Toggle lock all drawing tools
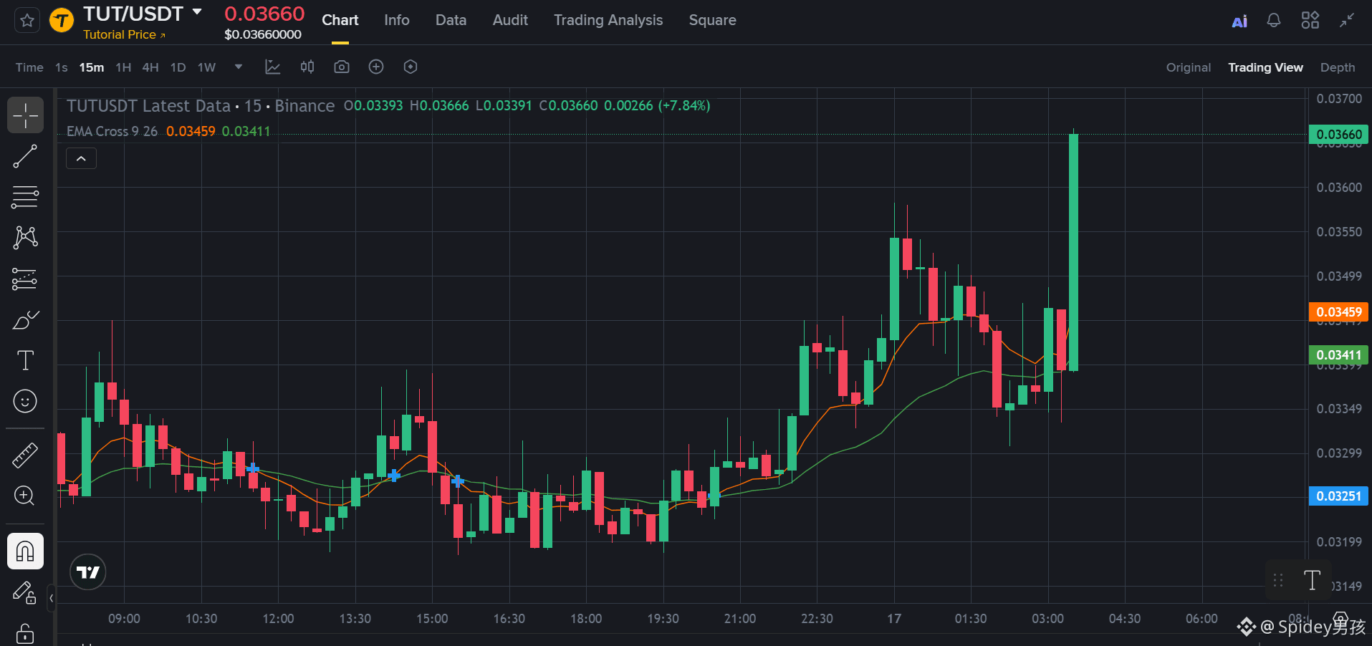Image resolution: width=1372 pixels, height=646 pixels. pos(25,634)
